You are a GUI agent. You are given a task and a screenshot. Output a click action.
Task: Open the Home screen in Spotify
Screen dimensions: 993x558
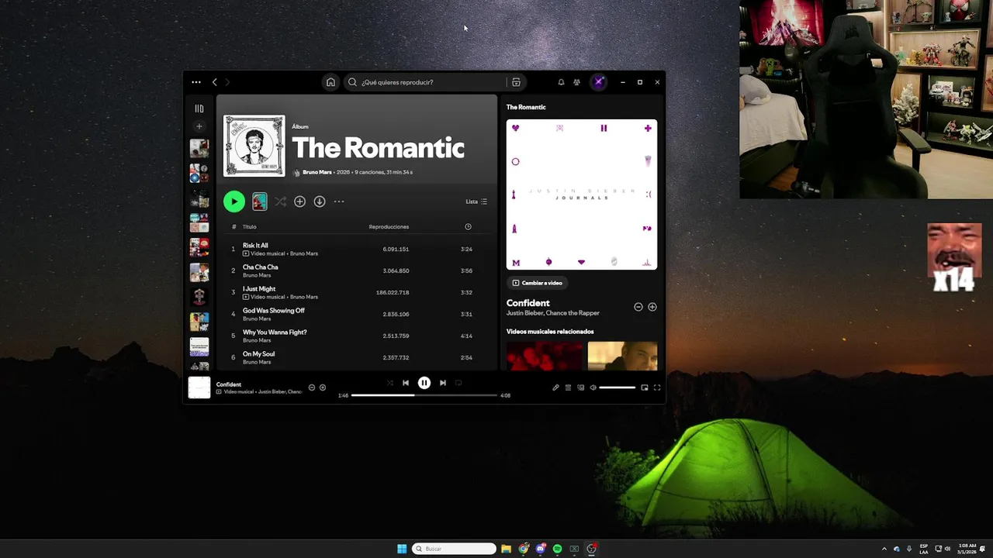pos(330,82)
